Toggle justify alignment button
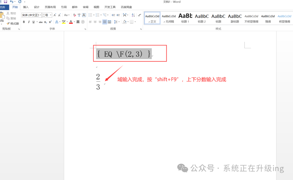The height and width of the screenshot is (180, 293). (x=105, y=22)
